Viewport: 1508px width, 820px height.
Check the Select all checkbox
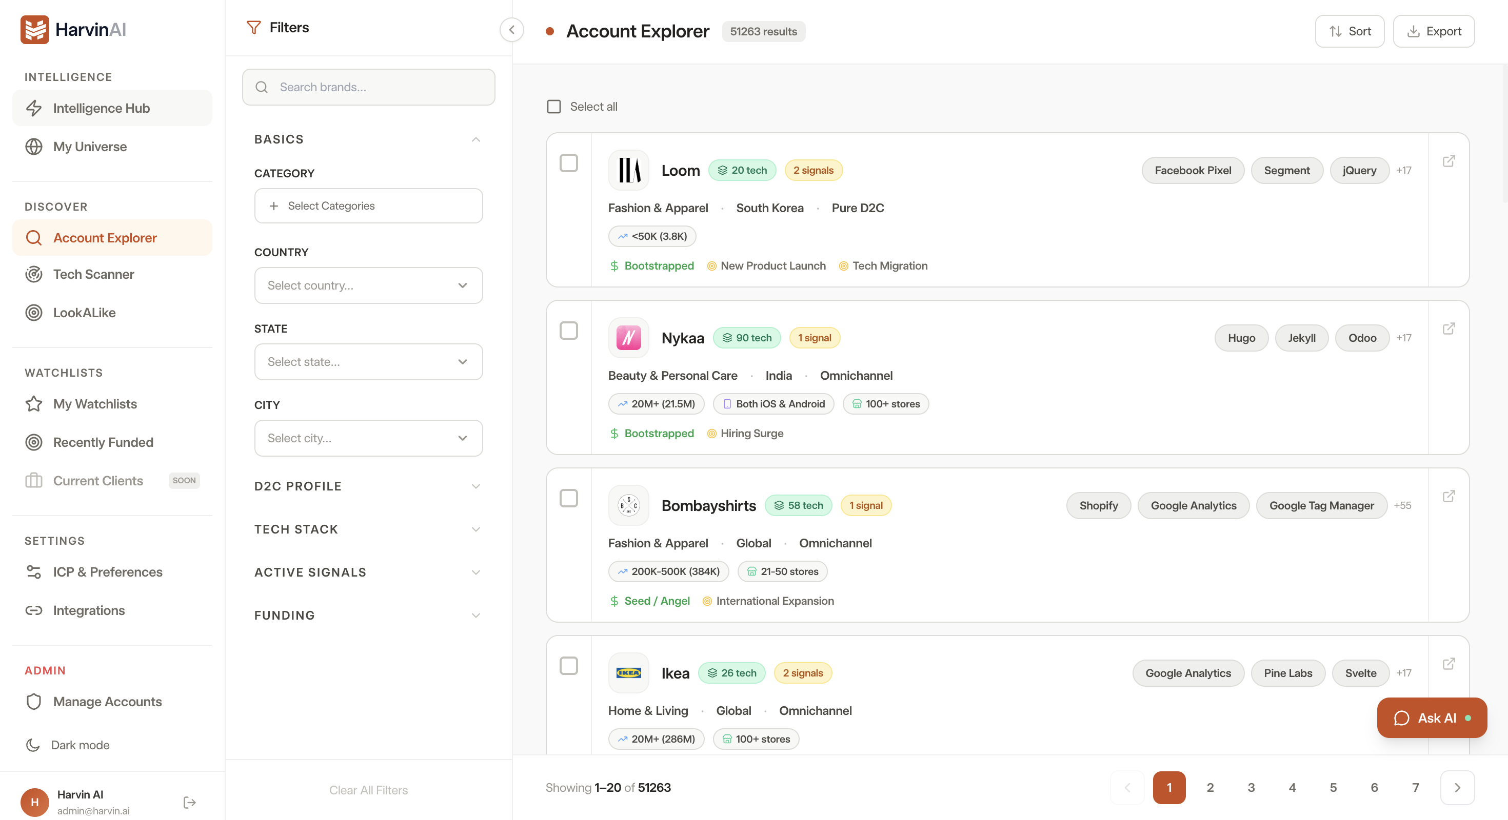[553, 106]
